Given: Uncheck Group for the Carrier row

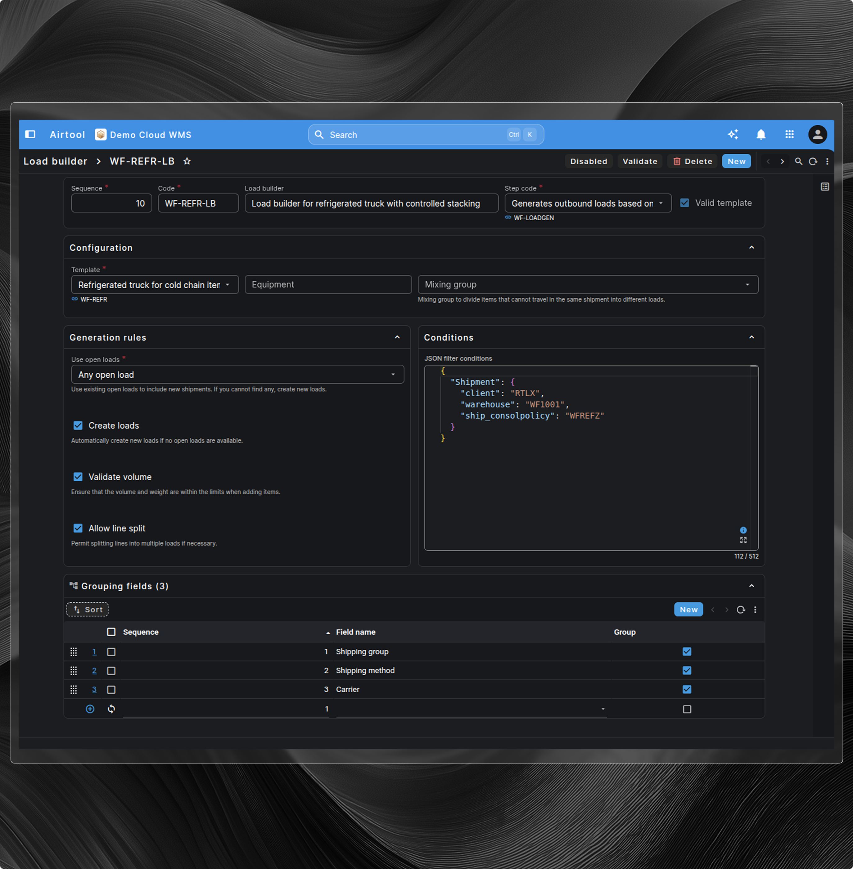Looking at the screenshot, I should coord(686,689).
